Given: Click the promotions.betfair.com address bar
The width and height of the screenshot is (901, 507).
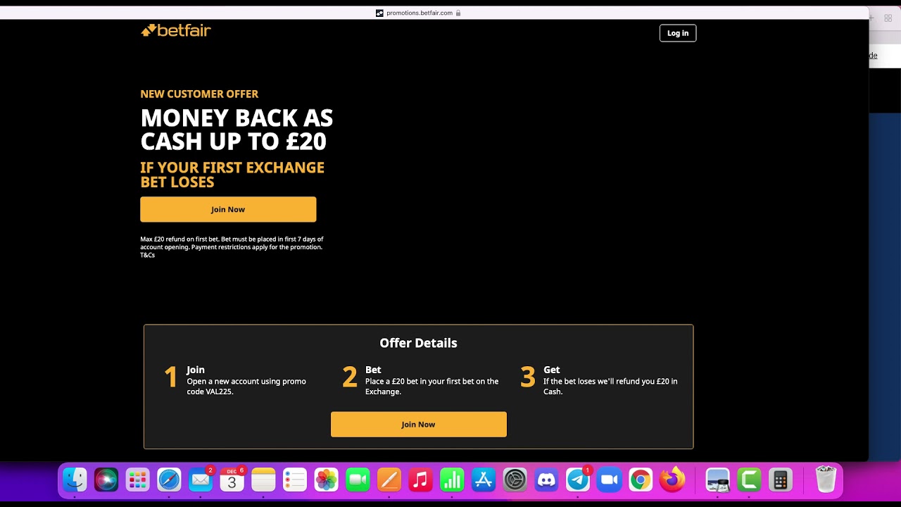Looking at the screenshot, I should (x=419, y=13).
